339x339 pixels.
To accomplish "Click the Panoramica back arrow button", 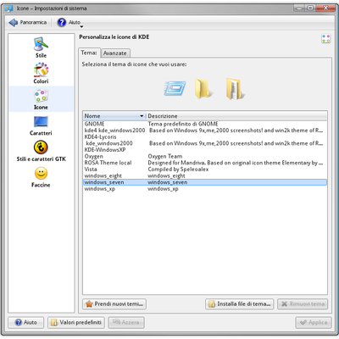I will (x=28, y=22).
